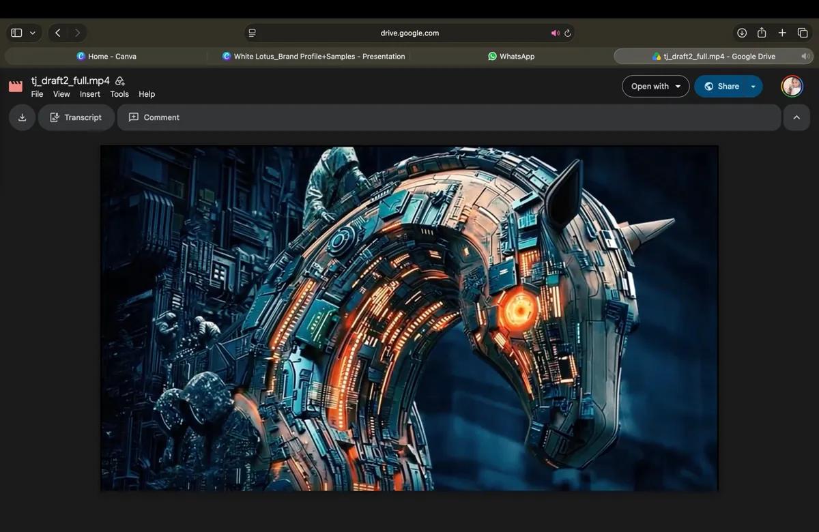Select the tj_draft2_full.mp4 - Google Drive tab
The height and width of the screenshot is (532, 819).
pos(713,57)
